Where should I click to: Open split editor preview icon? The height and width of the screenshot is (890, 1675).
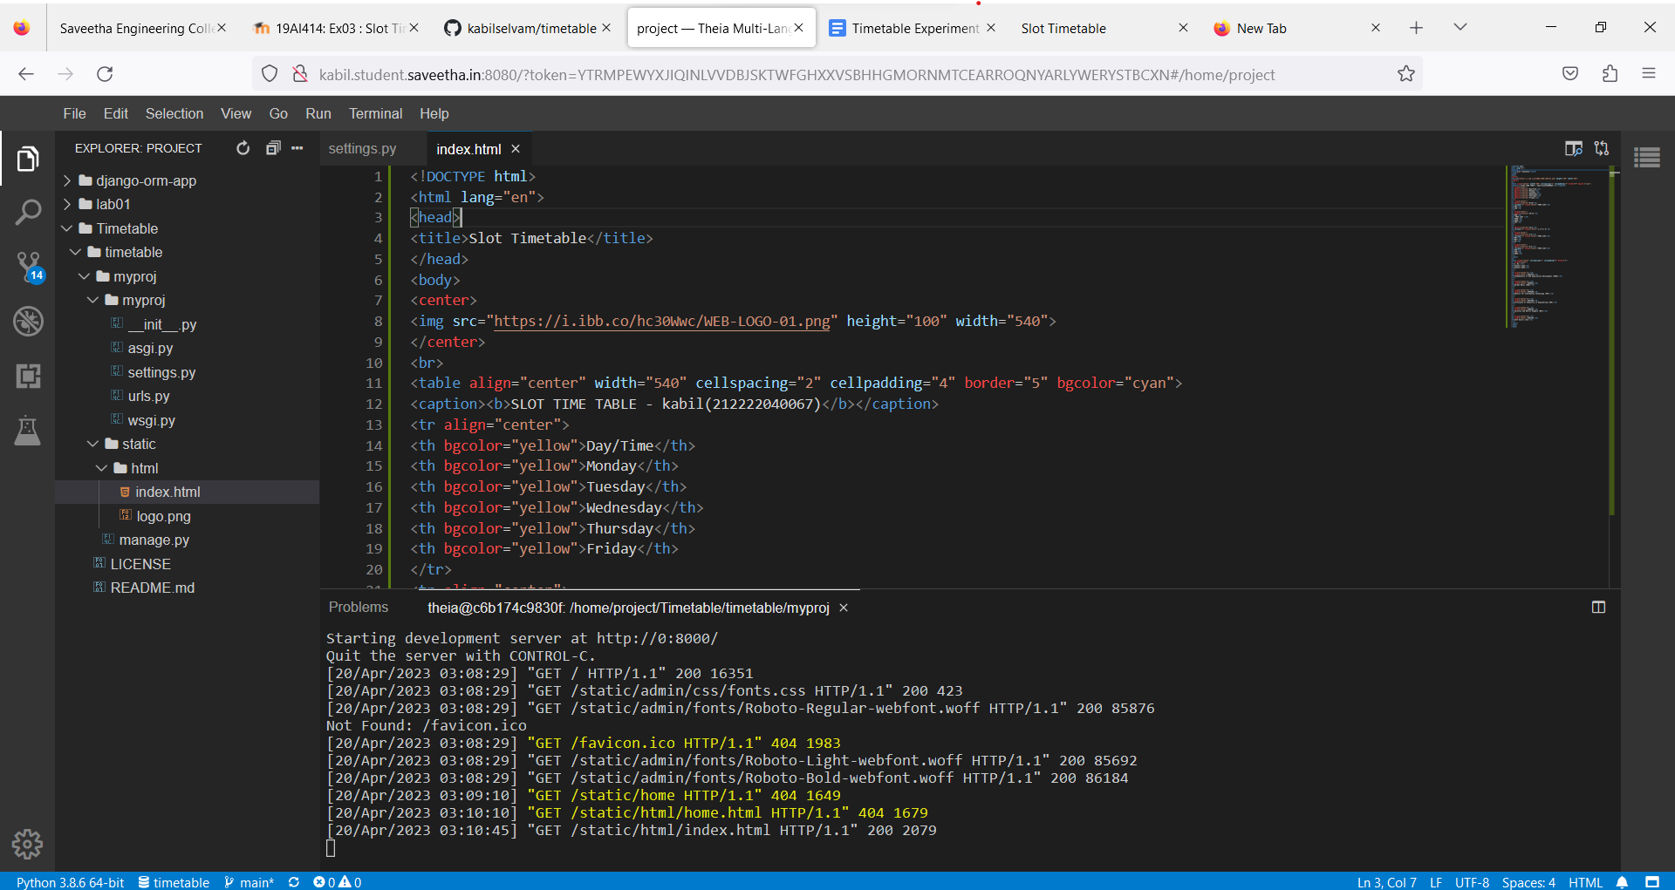1574,148
